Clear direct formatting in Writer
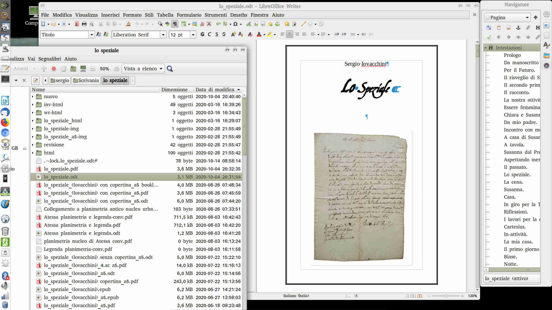This screenshot has width=552, height=310. tap(250, 34)
